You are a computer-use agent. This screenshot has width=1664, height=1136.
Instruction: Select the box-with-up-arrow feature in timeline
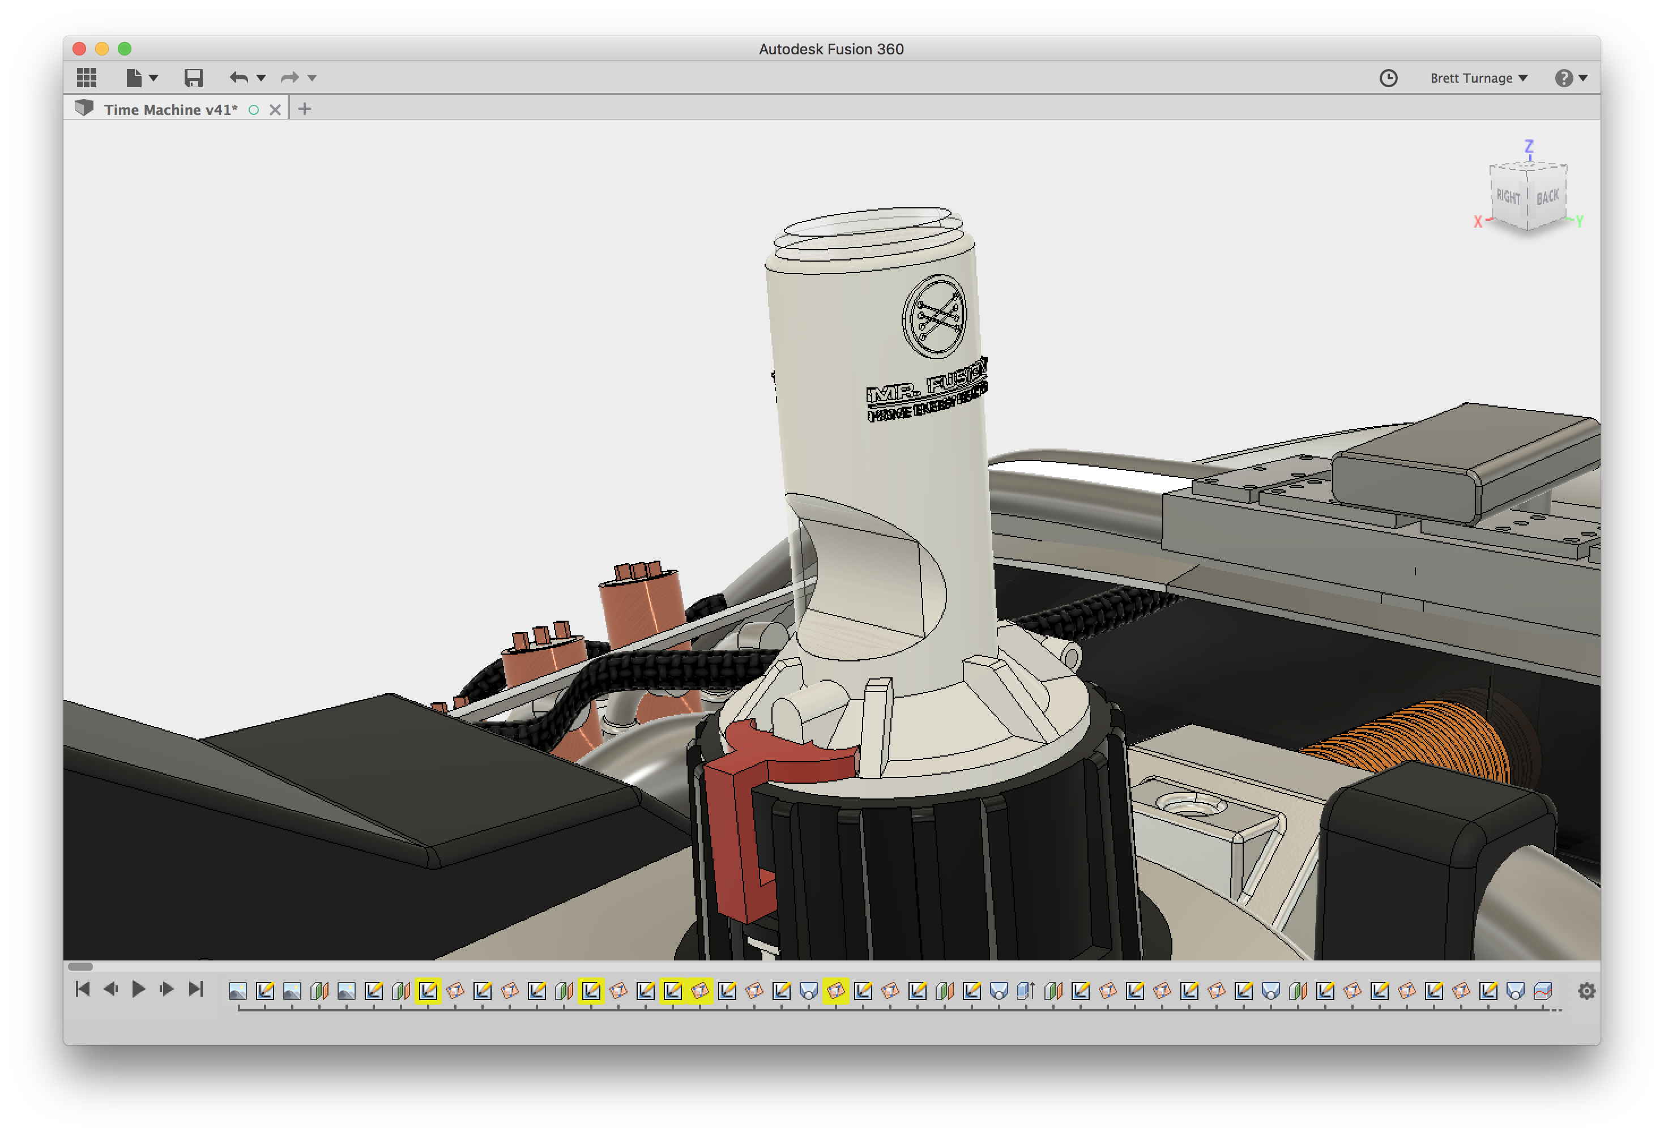1026,990
